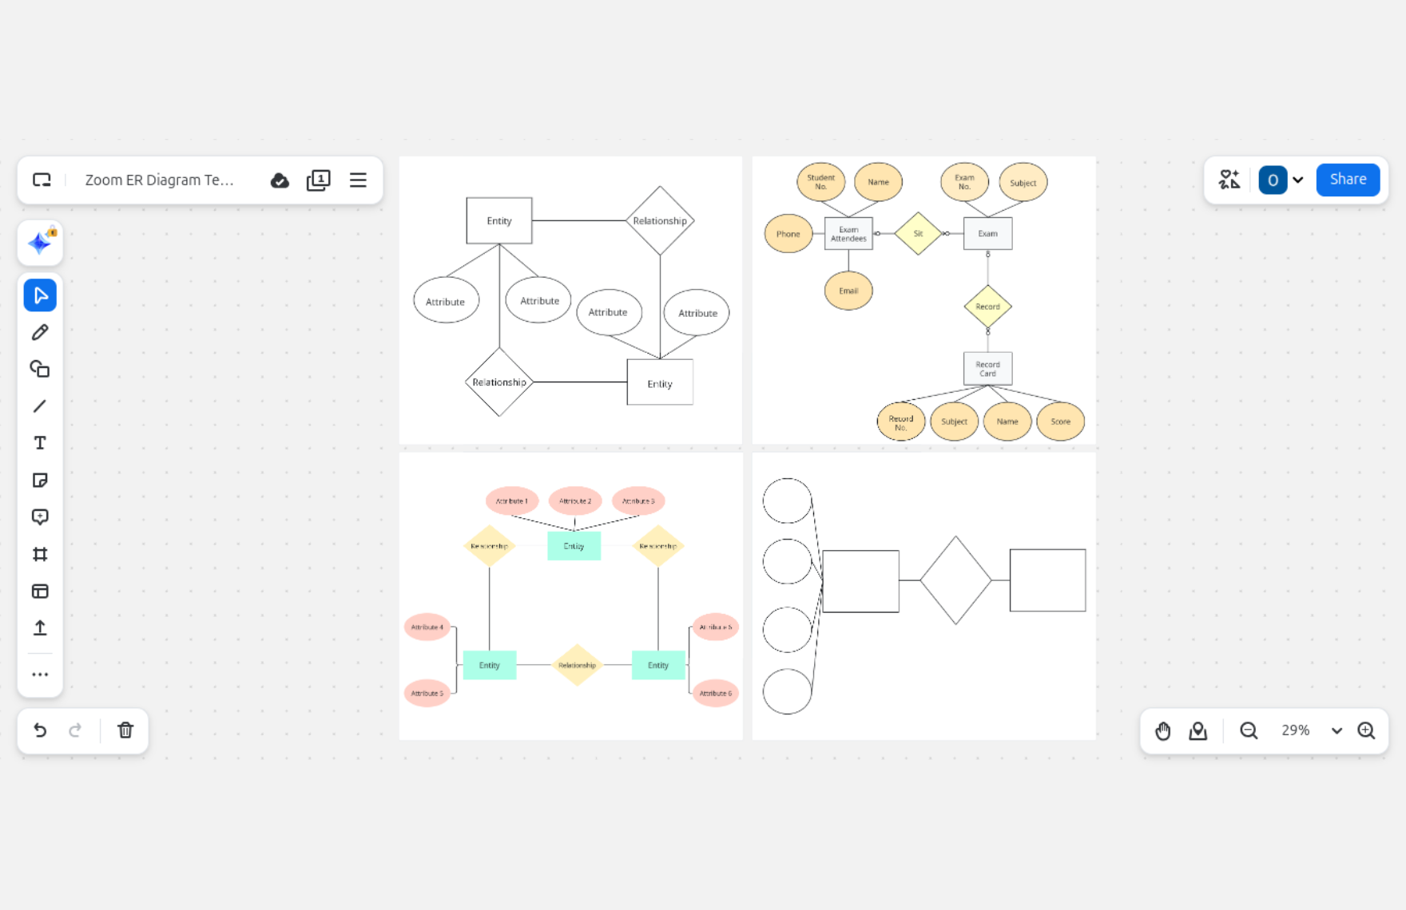This screenshot has width=1406, height=910.
Task: Select the Line connector tool
Action: [x=40, y=406]
